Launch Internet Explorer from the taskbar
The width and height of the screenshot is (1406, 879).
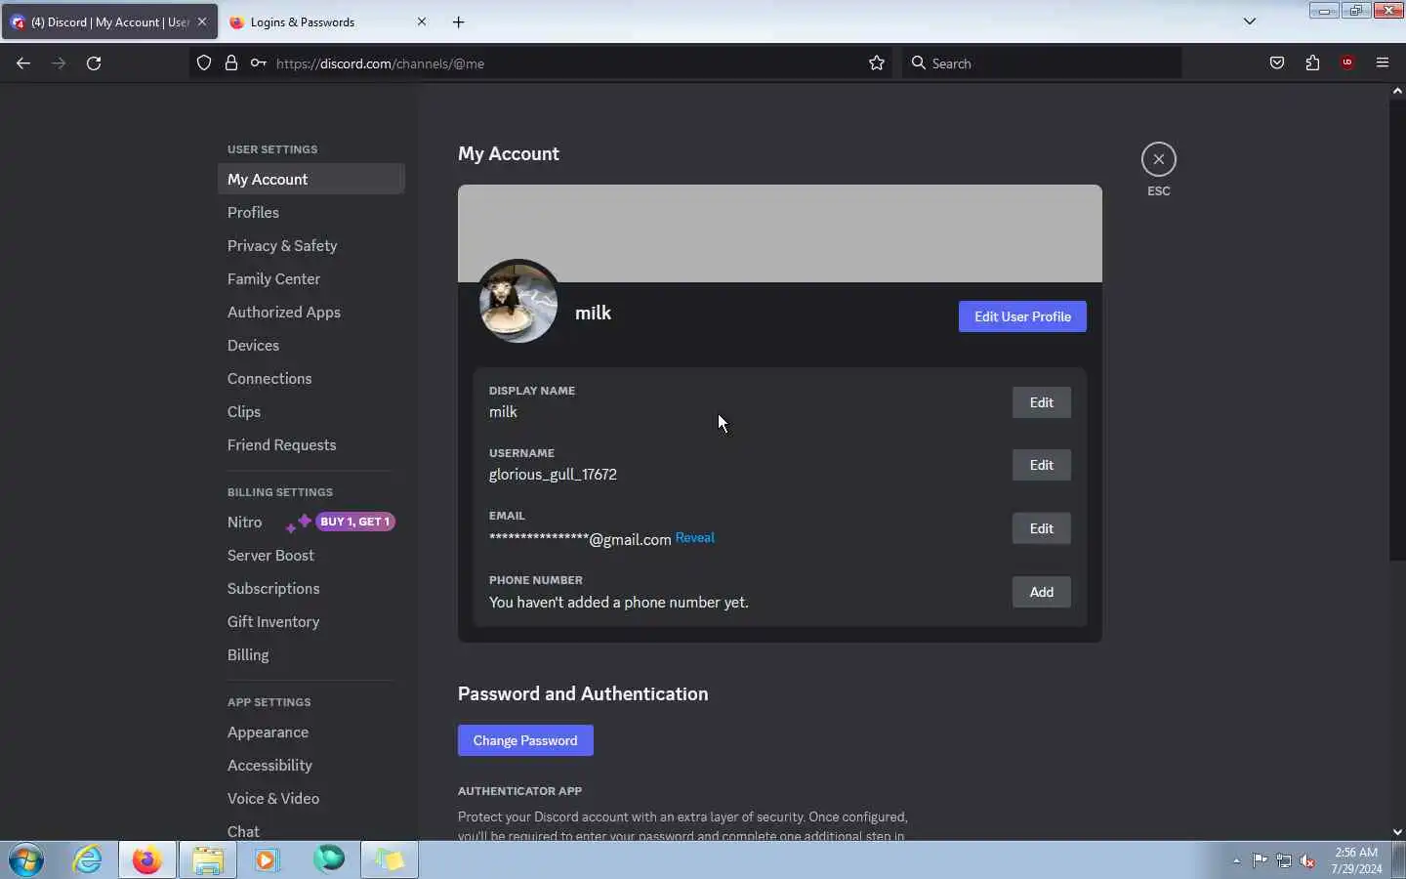88,860
